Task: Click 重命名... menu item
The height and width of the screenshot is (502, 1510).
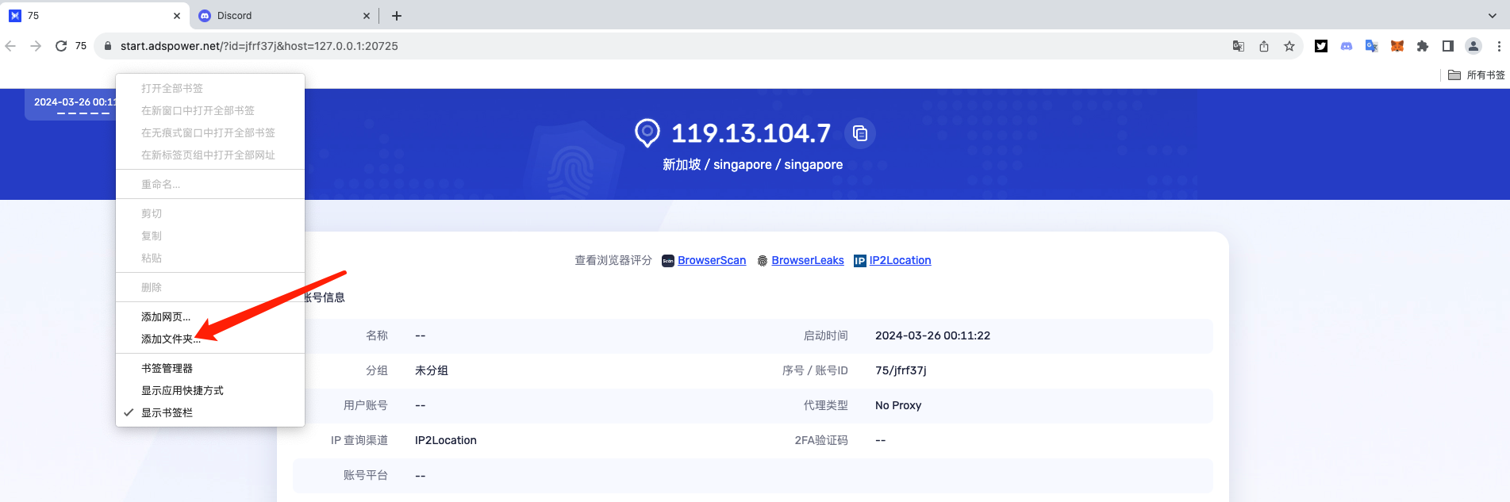Action: [x=210, y=184]
